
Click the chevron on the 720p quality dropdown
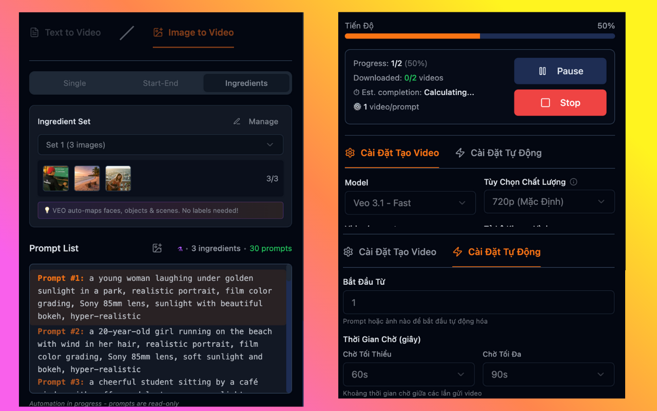click(x=602, y=202)
